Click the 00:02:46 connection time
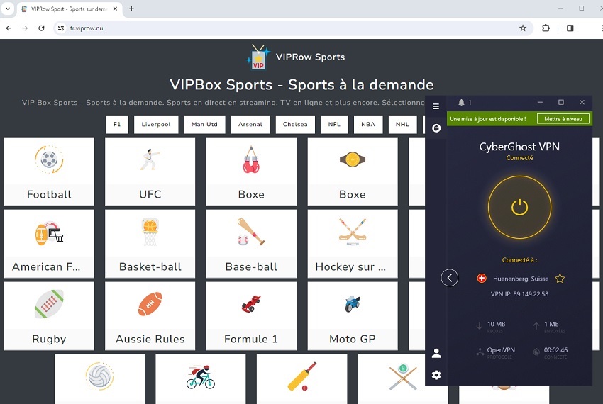The width and height of the screenshot is (603, 404). (x=555, y=350)
